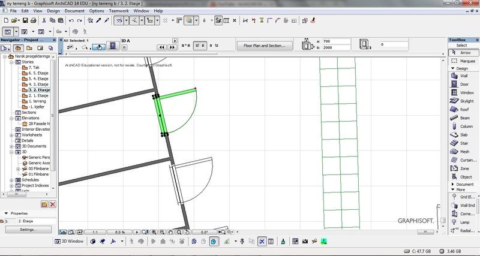Pick up parameters with eyedropper icon
480x256 pixels.
pyautogui.click(x=98, y=20)
